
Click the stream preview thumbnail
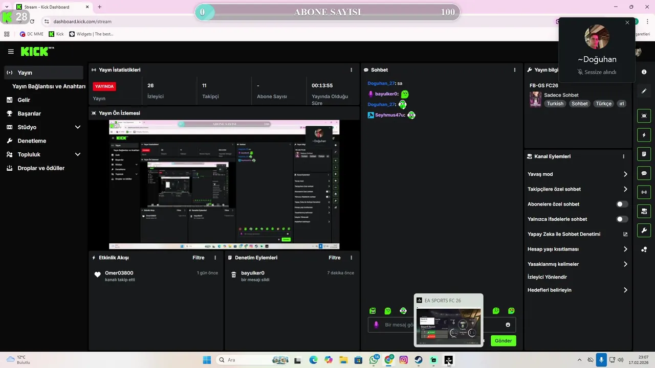224,185
